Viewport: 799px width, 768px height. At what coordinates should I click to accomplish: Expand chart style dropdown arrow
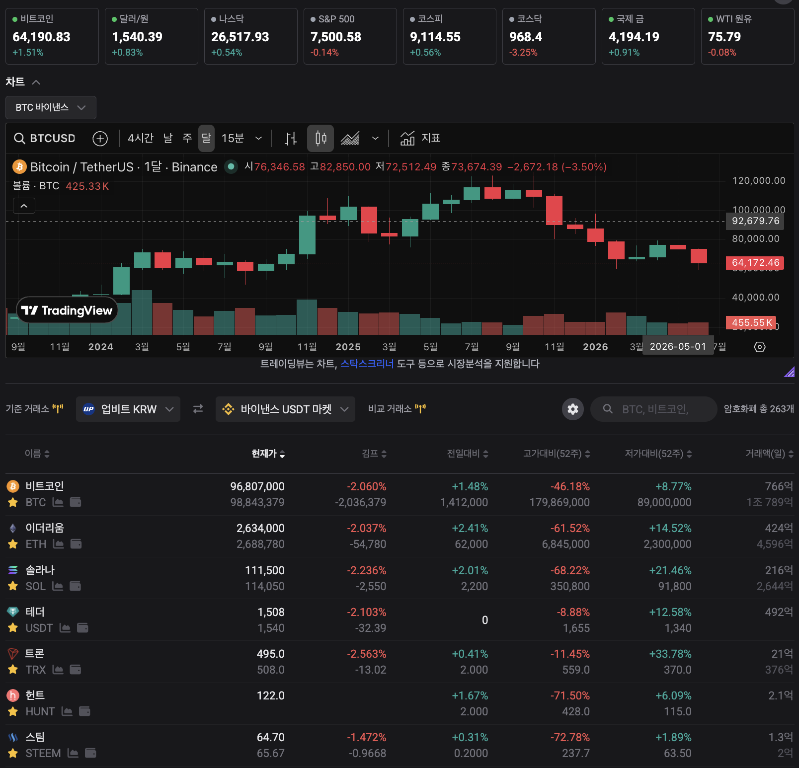pyautogui.click(x=375, y=138)
